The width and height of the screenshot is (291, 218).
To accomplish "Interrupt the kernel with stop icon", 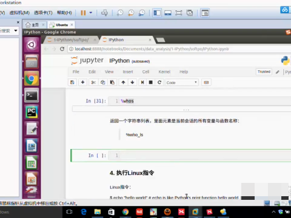I will (151, 82).
